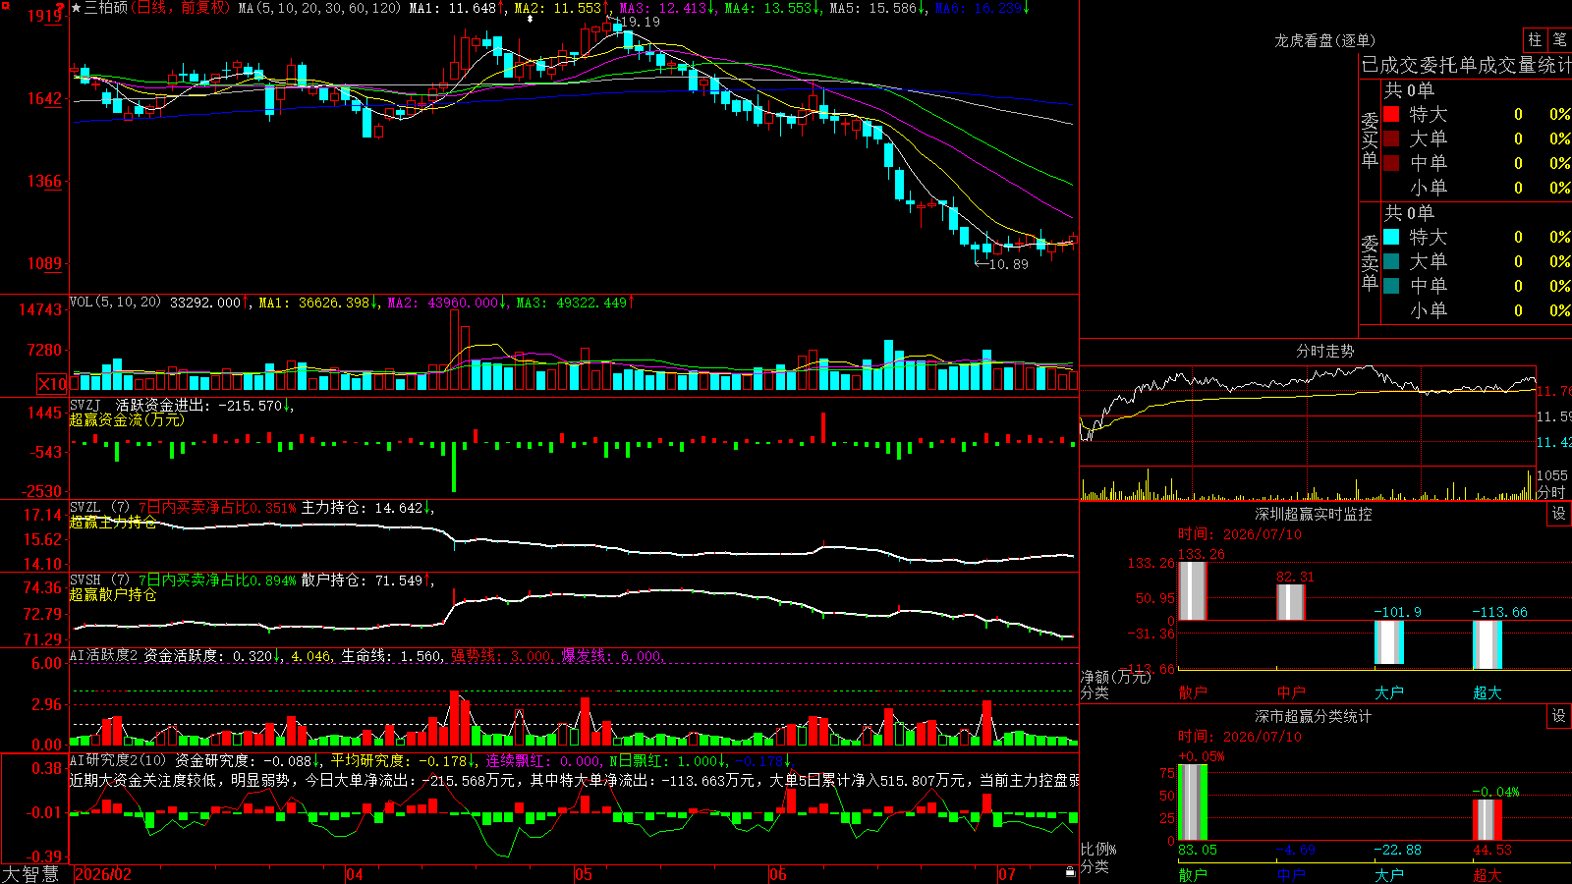Click the ex-dividend marker above the April candles
Image resolution: width=1572 pixels, height=884 pixels.
point(531,19)
